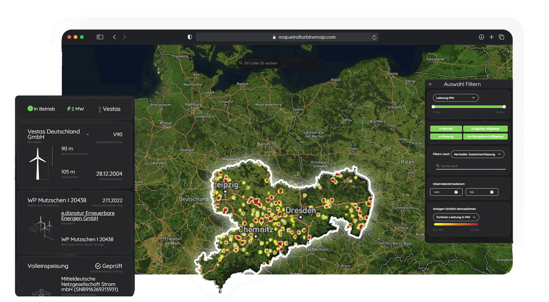Click the Ort oder ID suchen search field
Image resolution: width=549 pixels, height=302 pixels.
coord(281,63)
